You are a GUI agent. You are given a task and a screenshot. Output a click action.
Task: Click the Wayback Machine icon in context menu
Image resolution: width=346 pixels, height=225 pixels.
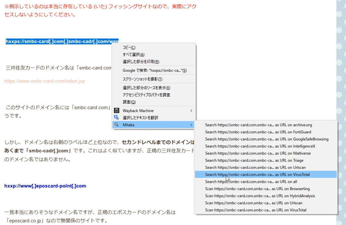pos(116,110)
